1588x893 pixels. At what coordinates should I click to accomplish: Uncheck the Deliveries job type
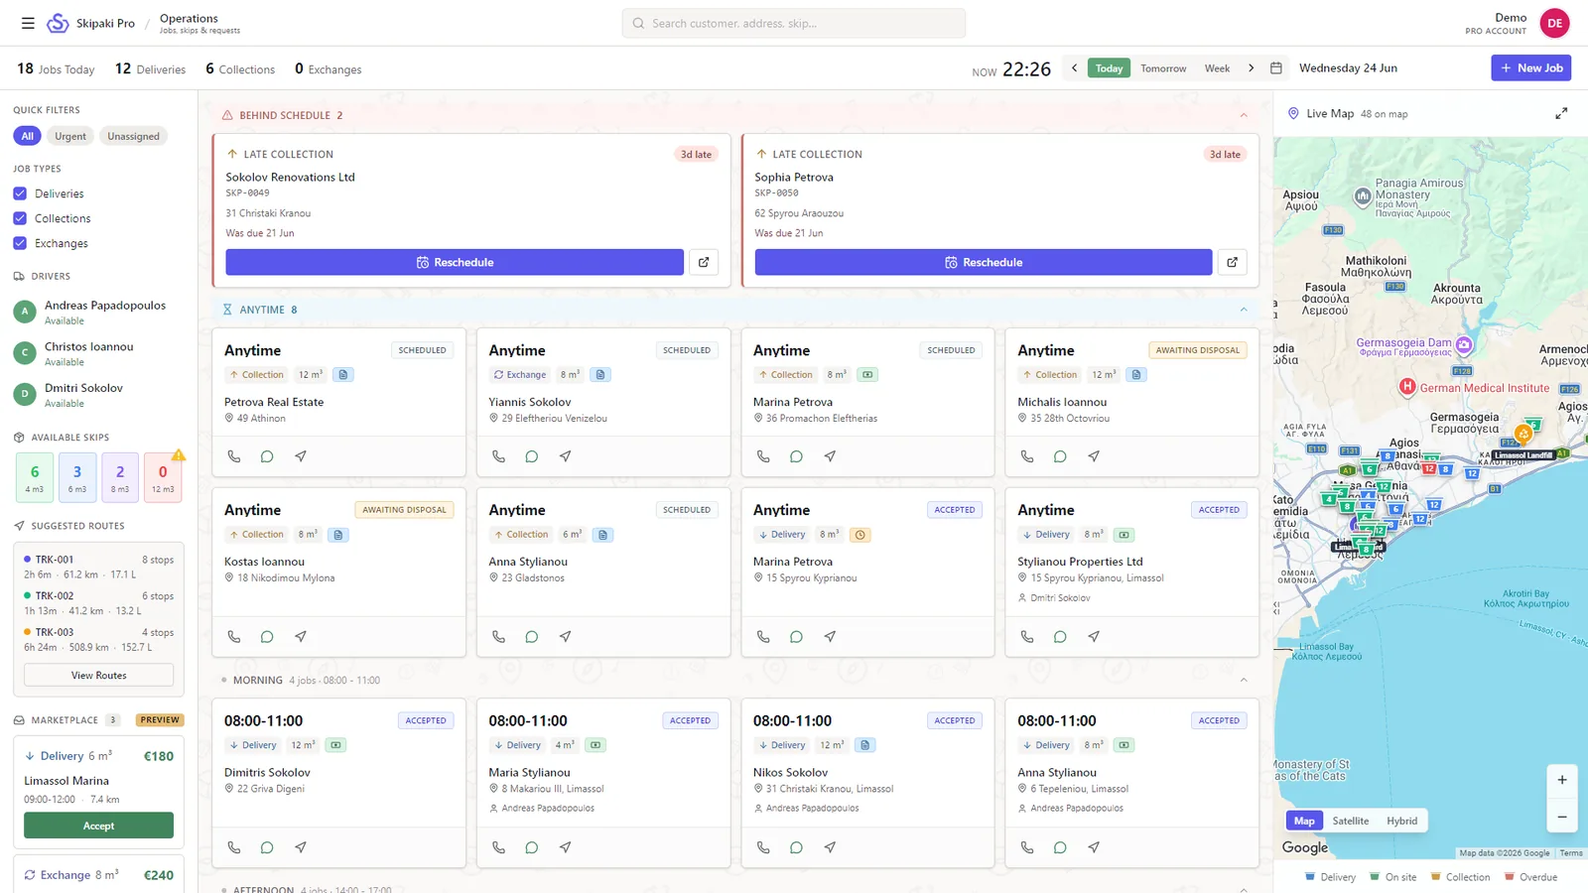pyautogui.click(x=20, y=193)
